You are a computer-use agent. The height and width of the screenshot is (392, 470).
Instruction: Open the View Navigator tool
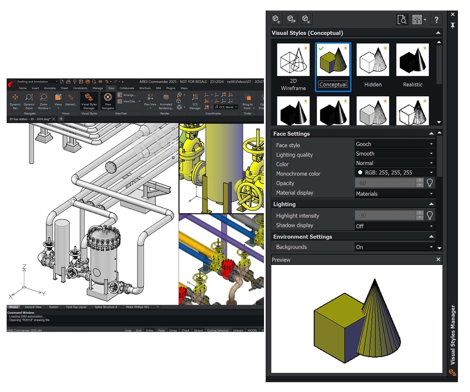(108, 101)
